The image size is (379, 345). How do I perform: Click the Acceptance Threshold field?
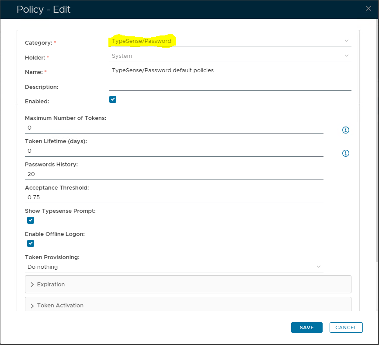pos(174,197)
